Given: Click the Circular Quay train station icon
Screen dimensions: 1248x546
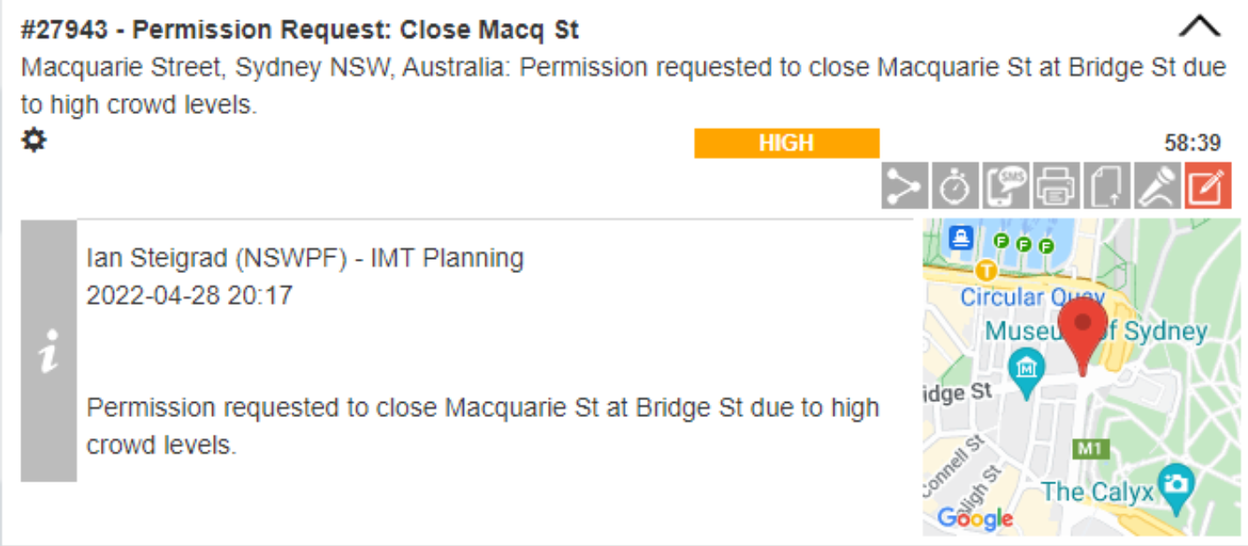Looking at the screenshot, I should (986, 269).
